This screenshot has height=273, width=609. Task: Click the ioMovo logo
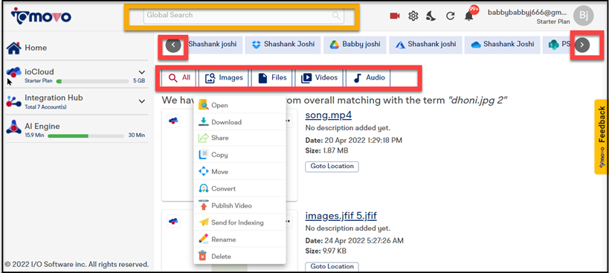click(41, 16)
